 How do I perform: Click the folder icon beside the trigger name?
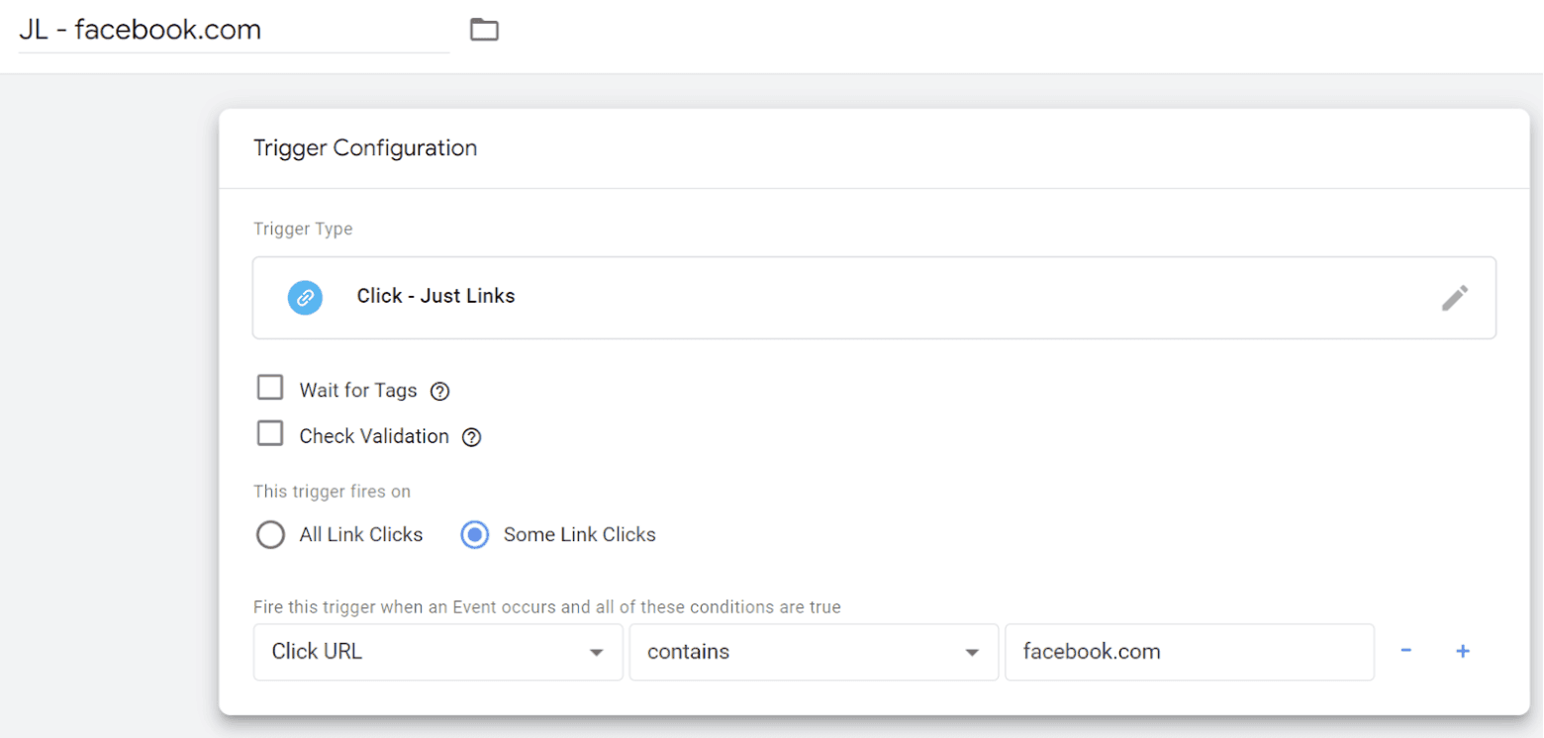[x=484, y=30]
